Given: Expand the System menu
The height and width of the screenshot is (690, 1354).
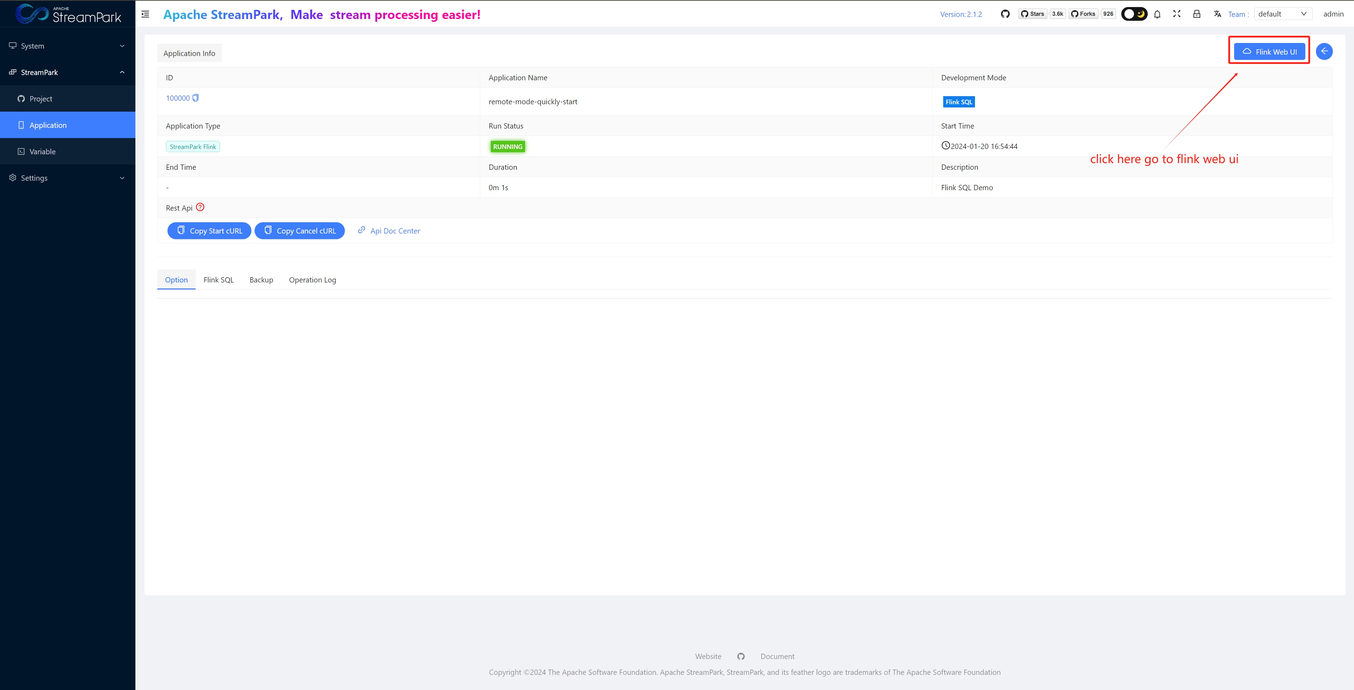Looking at the screenshot, I should pyautogui.click(x=67, y=46).
